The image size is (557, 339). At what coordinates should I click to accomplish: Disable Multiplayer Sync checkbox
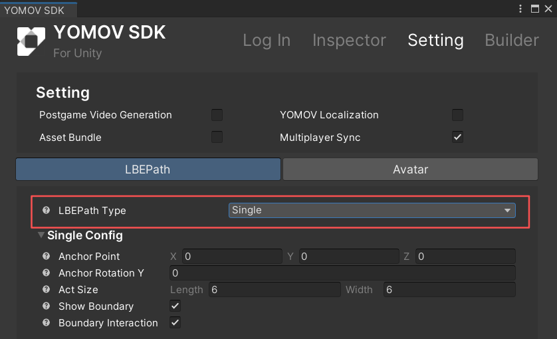(x=457, y=137)
